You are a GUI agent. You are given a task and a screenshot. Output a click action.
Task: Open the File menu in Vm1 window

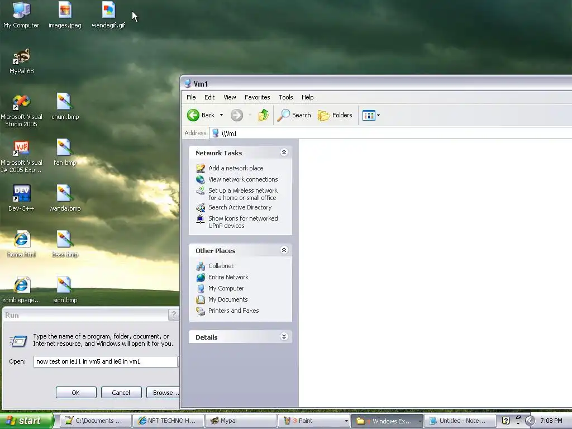(x=191, y=97)
